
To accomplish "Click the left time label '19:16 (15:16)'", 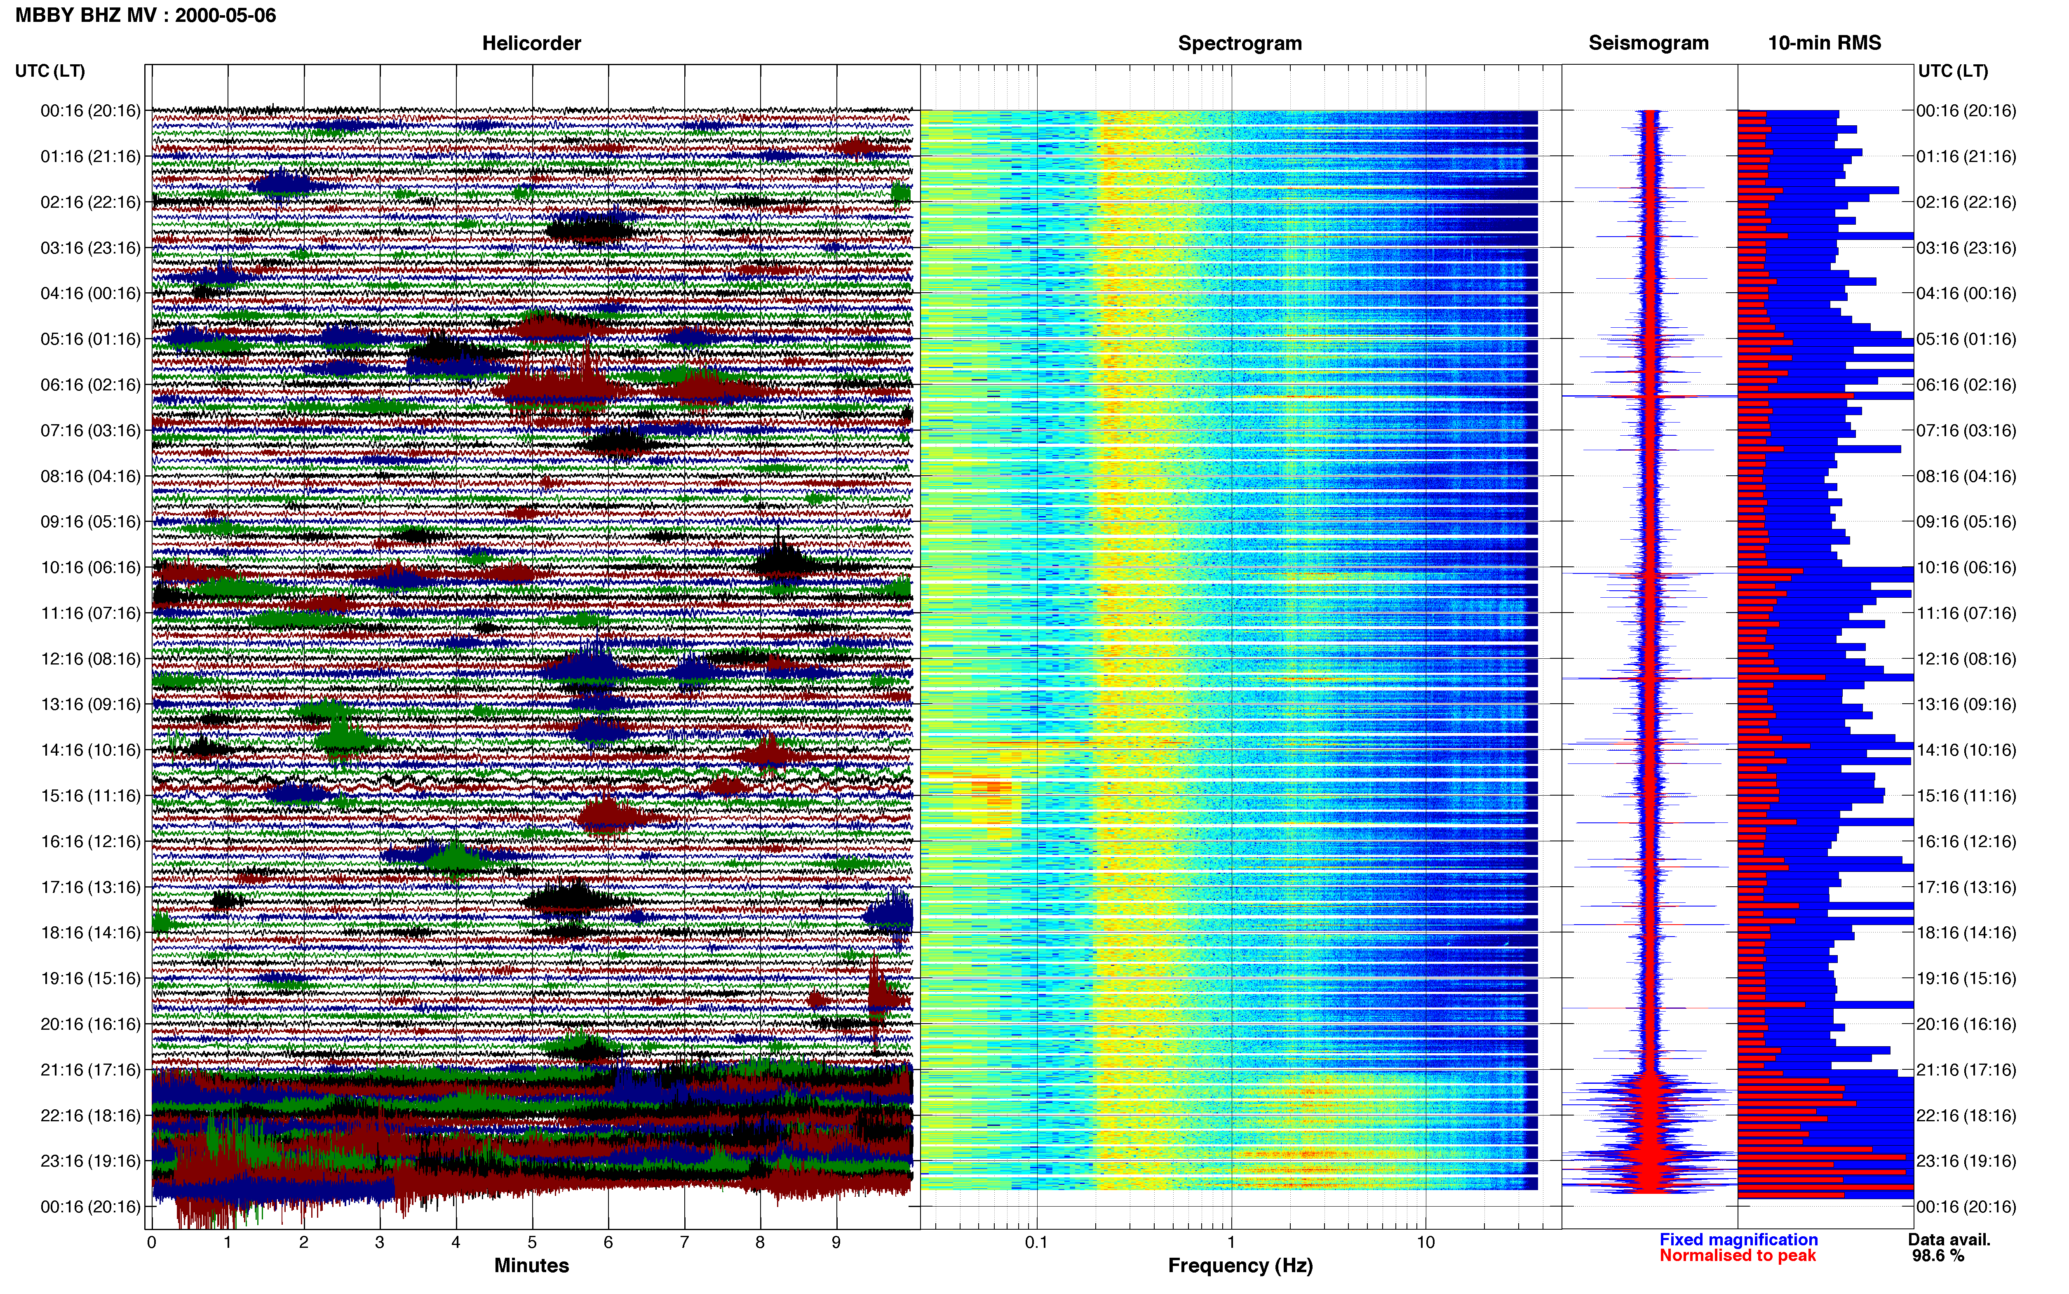I will click(x=91, y=978).
